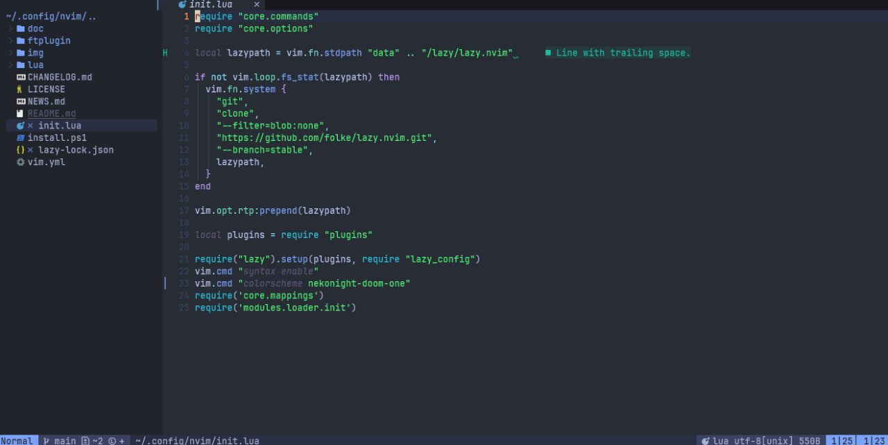The image size is (888, 445).
Task: Click the main branch name in statusline
Action: tap(65, 441)
